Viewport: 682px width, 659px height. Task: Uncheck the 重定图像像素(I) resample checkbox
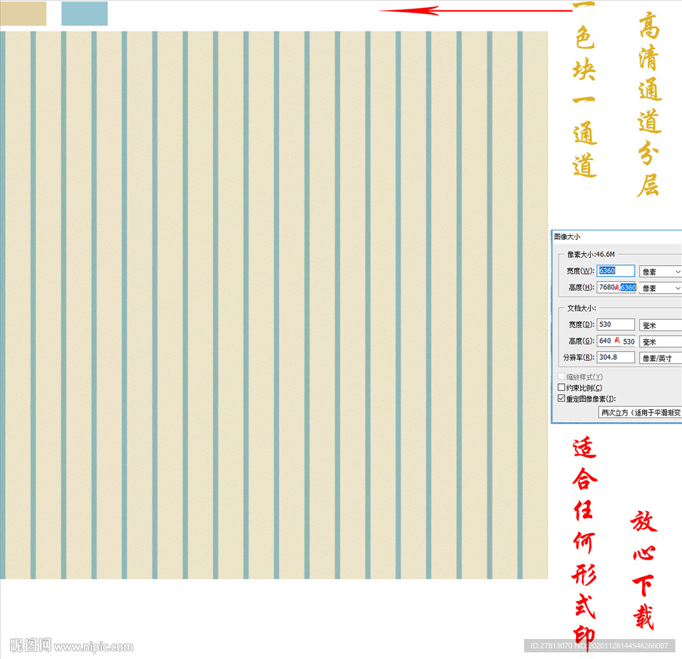pyautogui.click(x=561, y=398)
